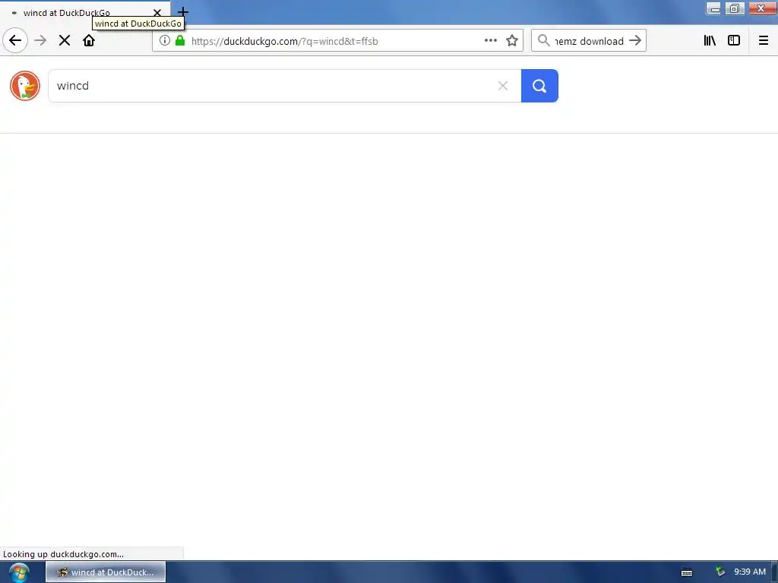Click the green secure connection padlock
The width and height of the screenshot is (778, 583).
pyautogui.click(x=180, y=41)
